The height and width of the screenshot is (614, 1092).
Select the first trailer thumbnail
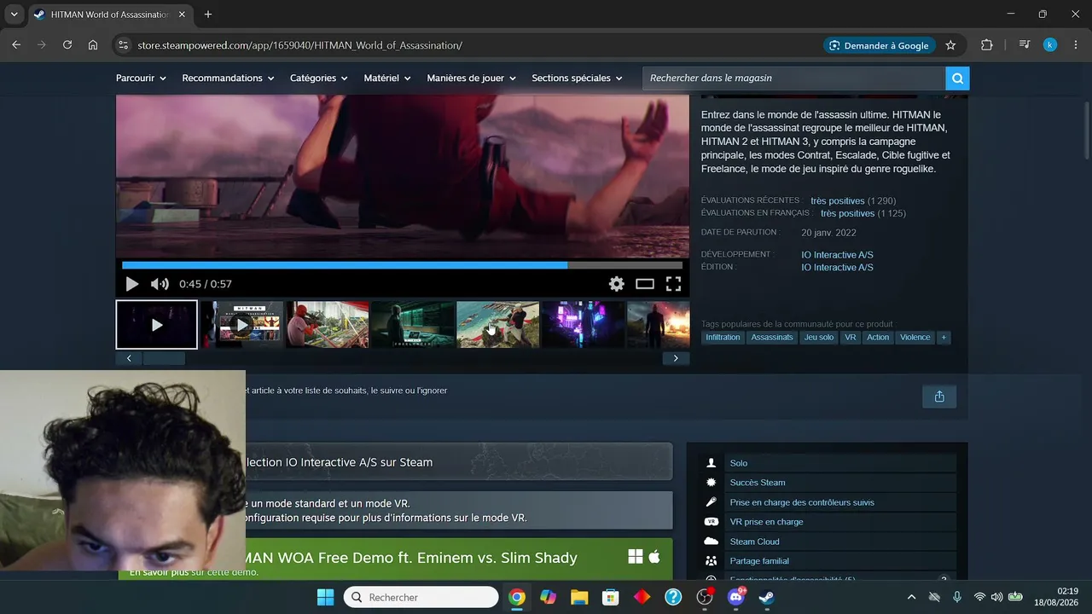click(x=157, y=324)
